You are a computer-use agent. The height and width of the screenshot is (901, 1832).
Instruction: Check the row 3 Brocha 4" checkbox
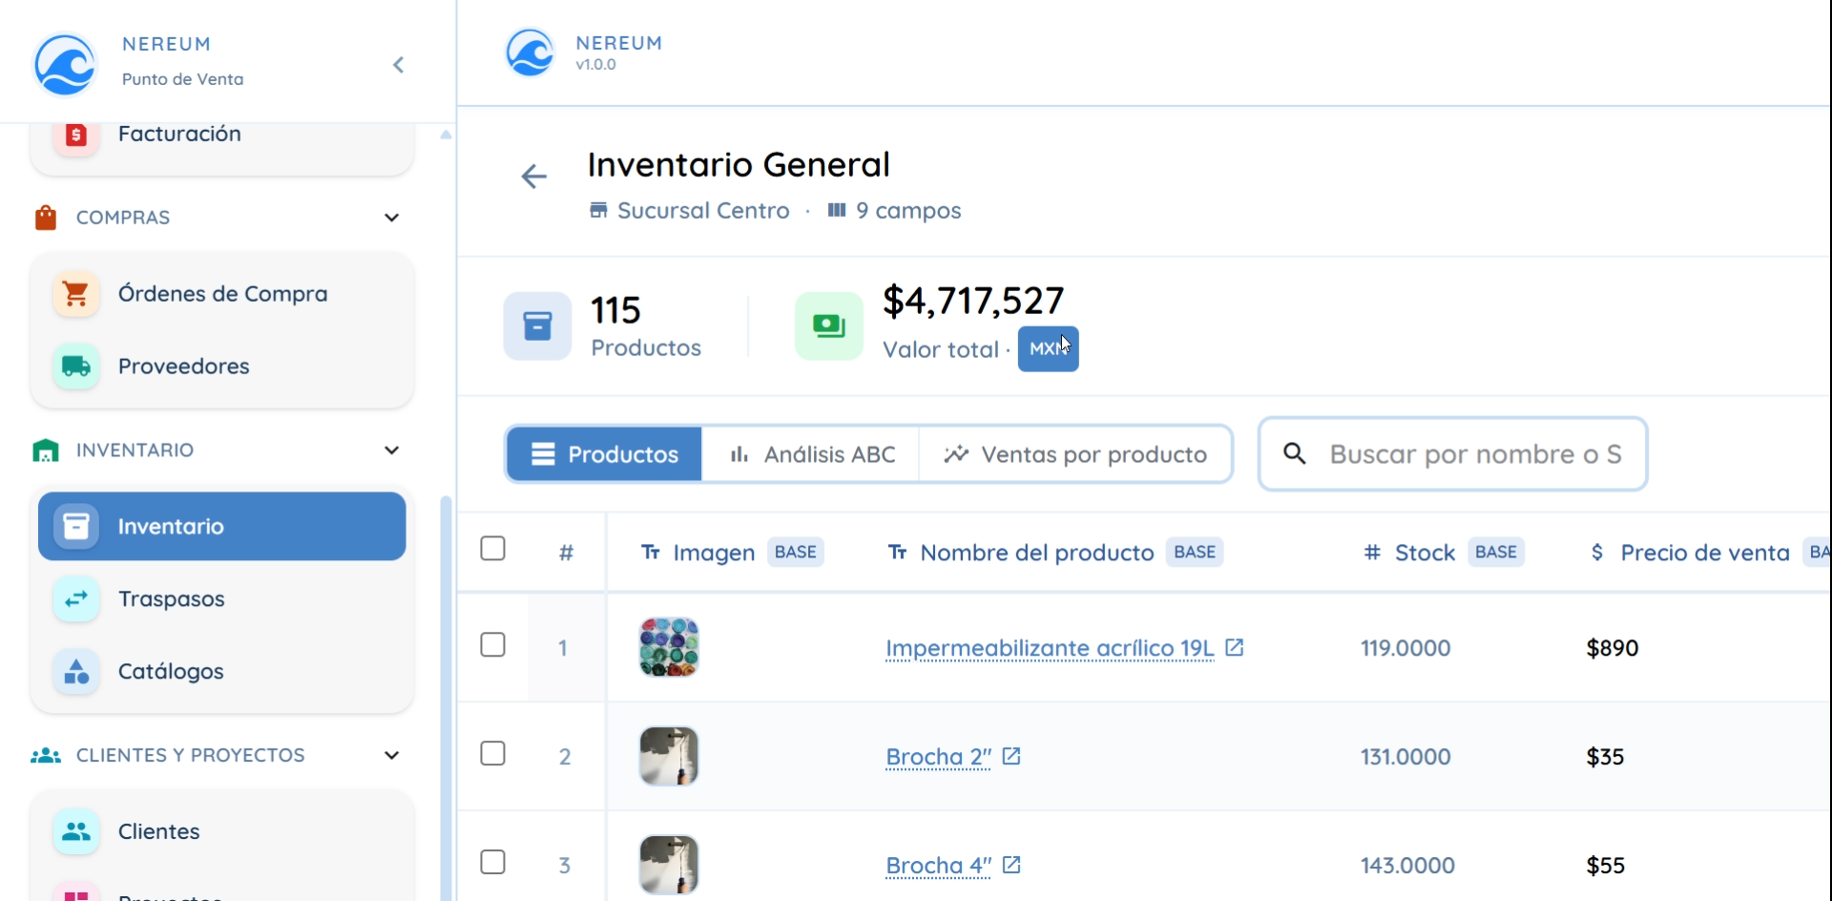[492, 863]
